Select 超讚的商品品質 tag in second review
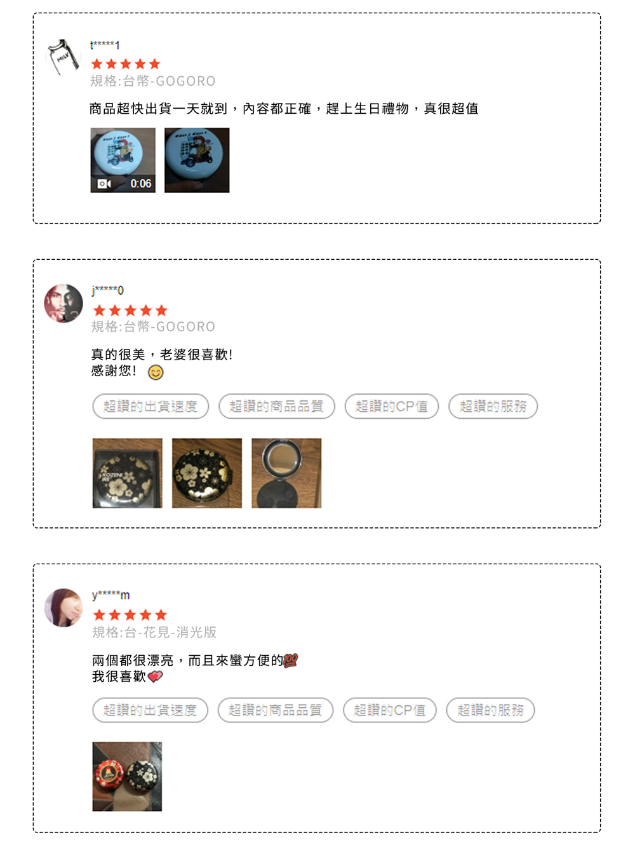Image resolution: width=635 pixels, height=847 pixels. point(276,406)
